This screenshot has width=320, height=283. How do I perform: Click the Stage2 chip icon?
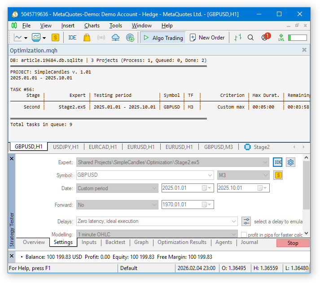pos(247,147)
